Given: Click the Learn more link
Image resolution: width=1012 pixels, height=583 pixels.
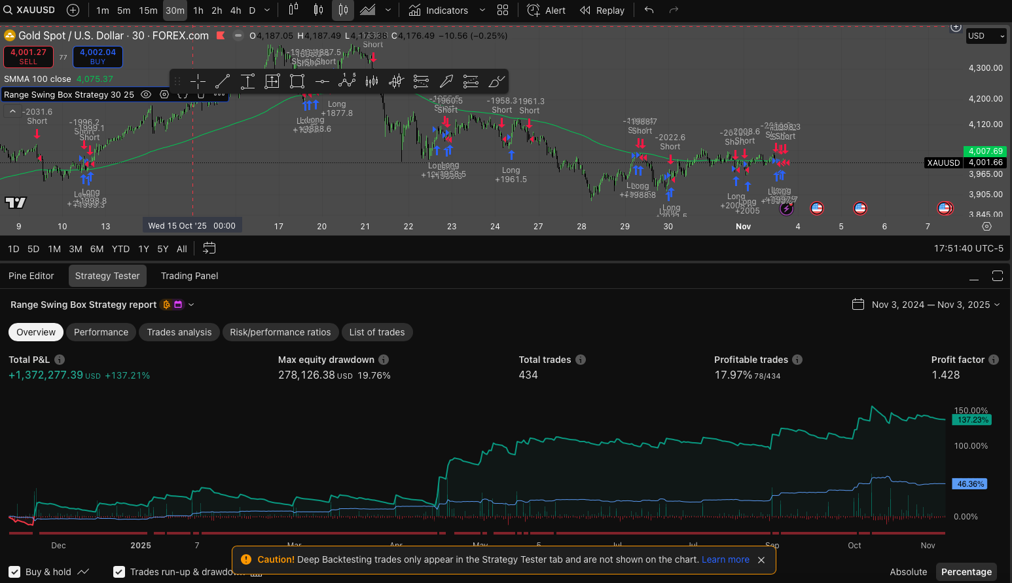Looking at the screenshot, I should coord(725,559).
